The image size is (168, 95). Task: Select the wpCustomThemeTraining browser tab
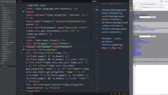tap(150, 4)
